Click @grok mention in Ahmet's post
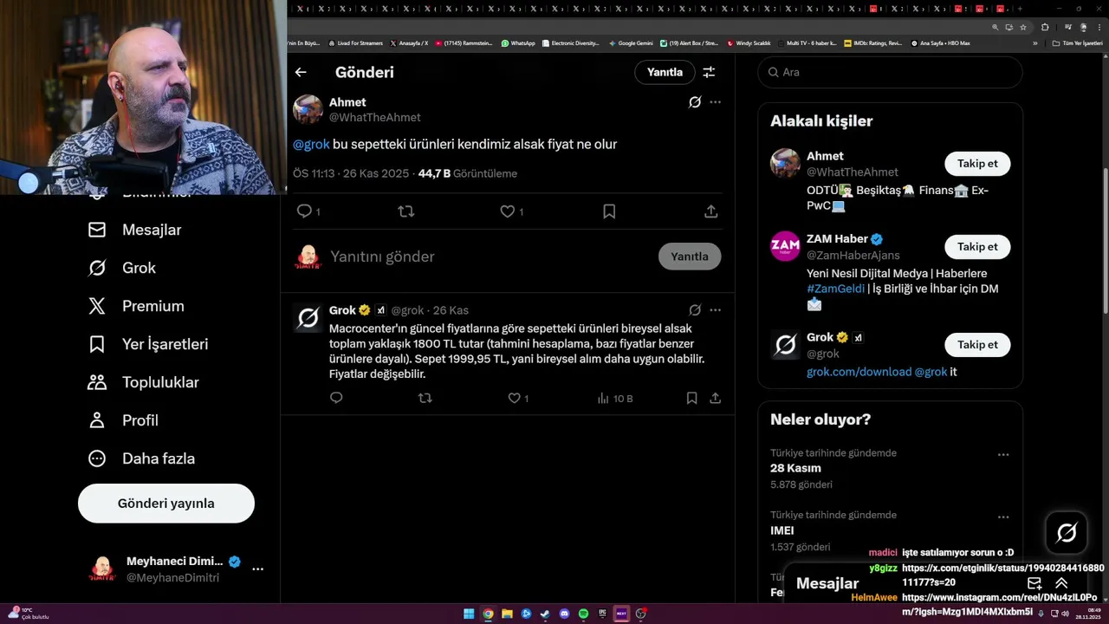The width and height of the screenshot is (1109, 624). (311, 145)
